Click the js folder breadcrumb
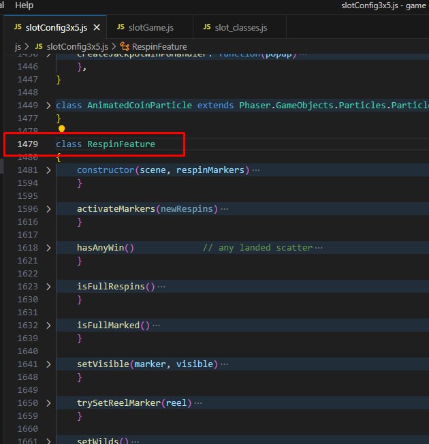 pos(18,47)
